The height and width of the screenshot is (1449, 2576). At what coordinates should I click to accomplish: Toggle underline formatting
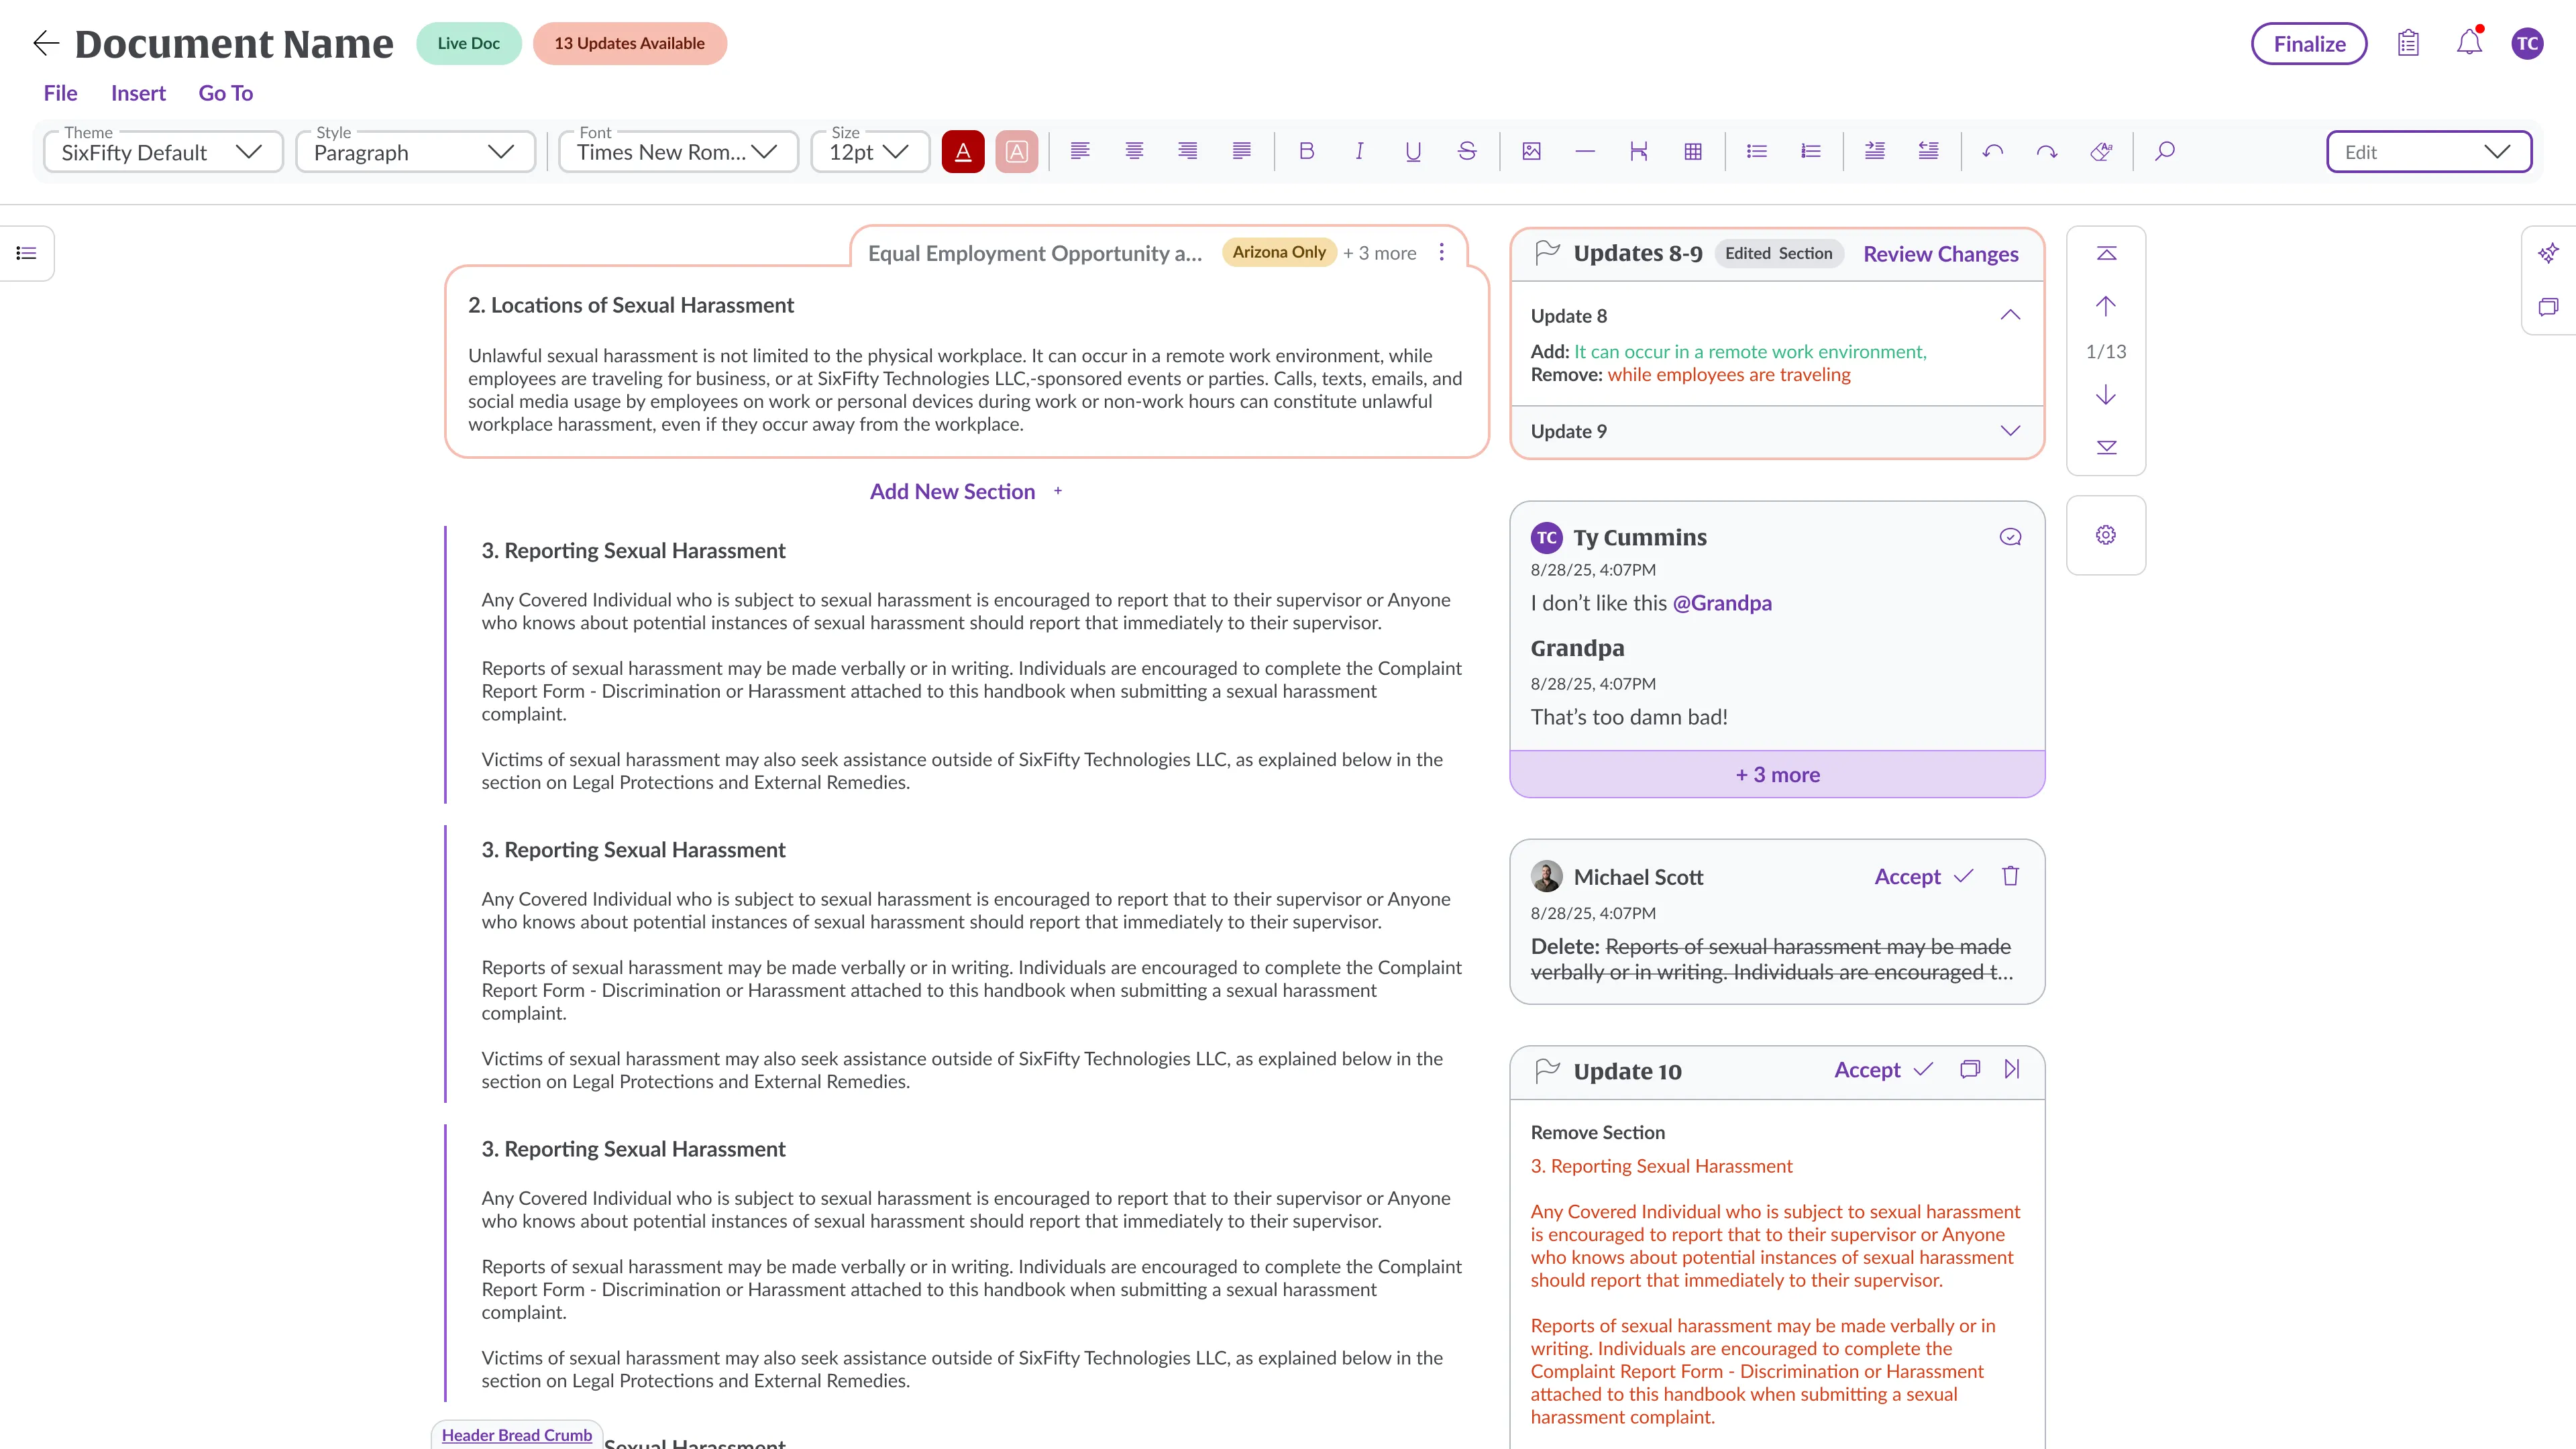pos(1413,151)
